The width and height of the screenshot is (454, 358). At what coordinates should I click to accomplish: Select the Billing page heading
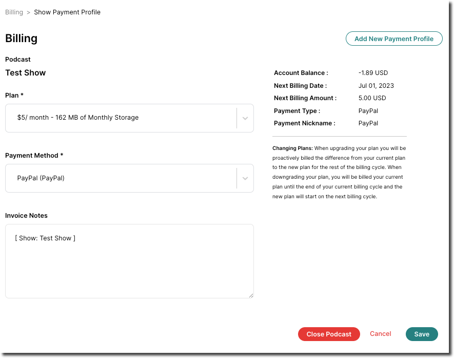[x=21, y=38]
